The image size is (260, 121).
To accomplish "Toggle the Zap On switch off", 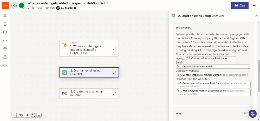I will click(18, 5).
